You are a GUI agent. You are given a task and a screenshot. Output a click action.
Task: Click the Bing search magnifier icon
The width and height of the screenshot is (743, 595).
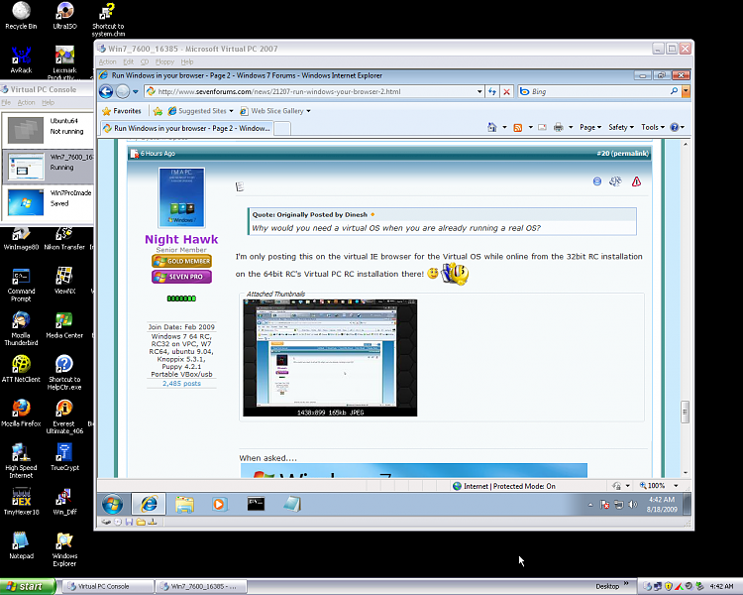pos(674,91)
